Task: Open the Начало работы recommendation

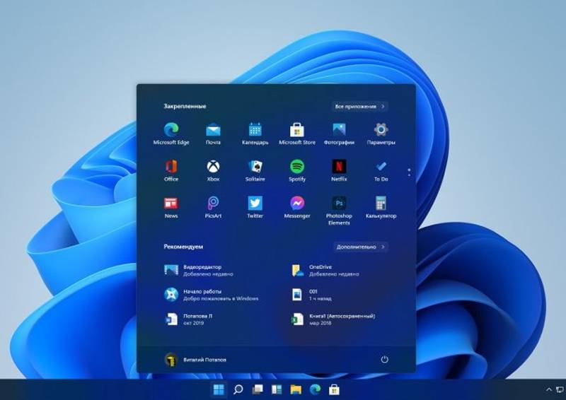Action: (211, 295)
